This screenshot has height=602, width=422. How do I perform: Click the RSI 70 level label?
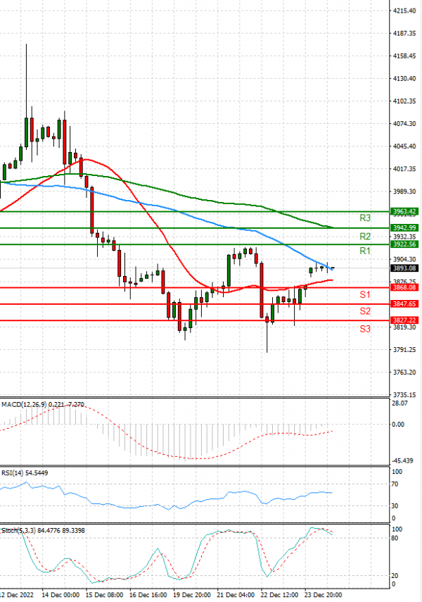tap(395, 484)
